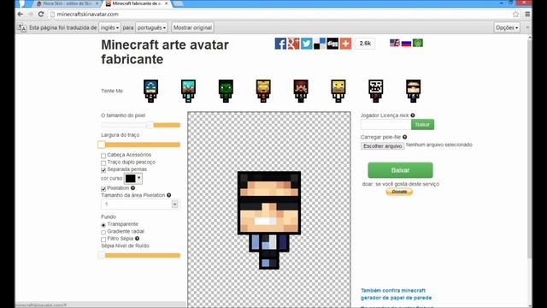The width and height of the screenshot is (547, 308).
Task: Enable the Traço duplo pescoço checkbox
Action: coord(103,163)
